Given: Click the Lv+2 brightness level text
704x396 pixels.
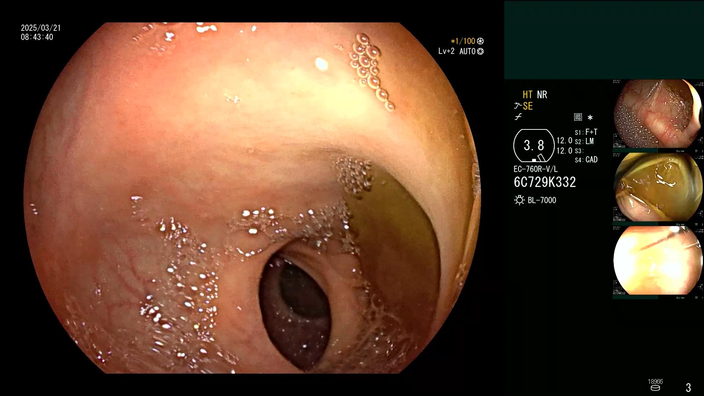Looking at the screenshot, I should pyautogui.click(x=446, y=51).
